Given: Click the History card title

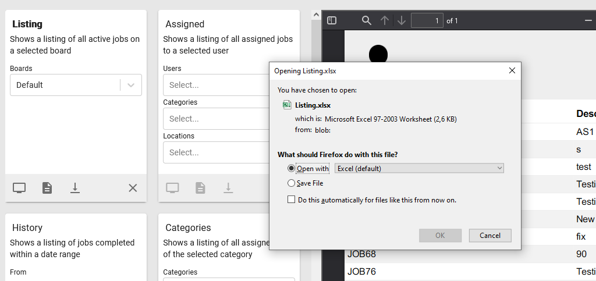Looking at the screenshot, I should click(27, 227).
